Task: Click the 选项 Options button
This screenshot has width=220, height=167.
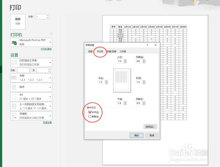Action: (150, 126)
